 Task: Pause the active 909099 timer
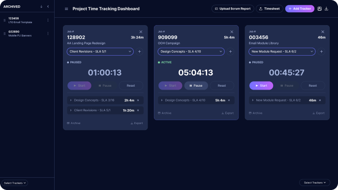[x=196, y=86]
